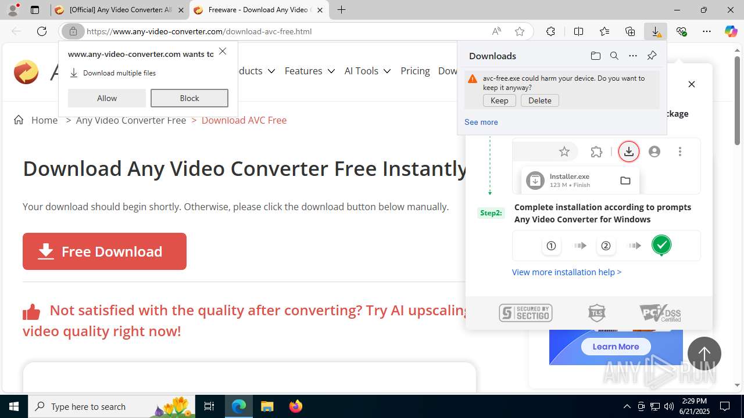The width and height of the screenshot is (744, 418).
Task: Click the Learn More ad button
Action: (x=616, y=347)
